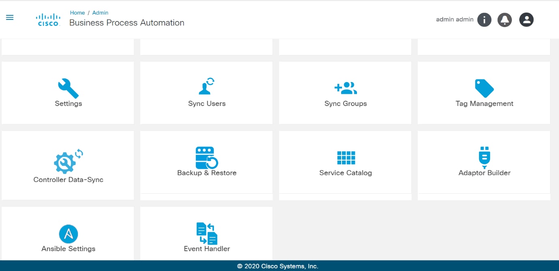This screenshot has width=559, height=271.
Task: Click the Adaptor Builder plug icon
Action: pyautogui.click(x=484, y=158)
